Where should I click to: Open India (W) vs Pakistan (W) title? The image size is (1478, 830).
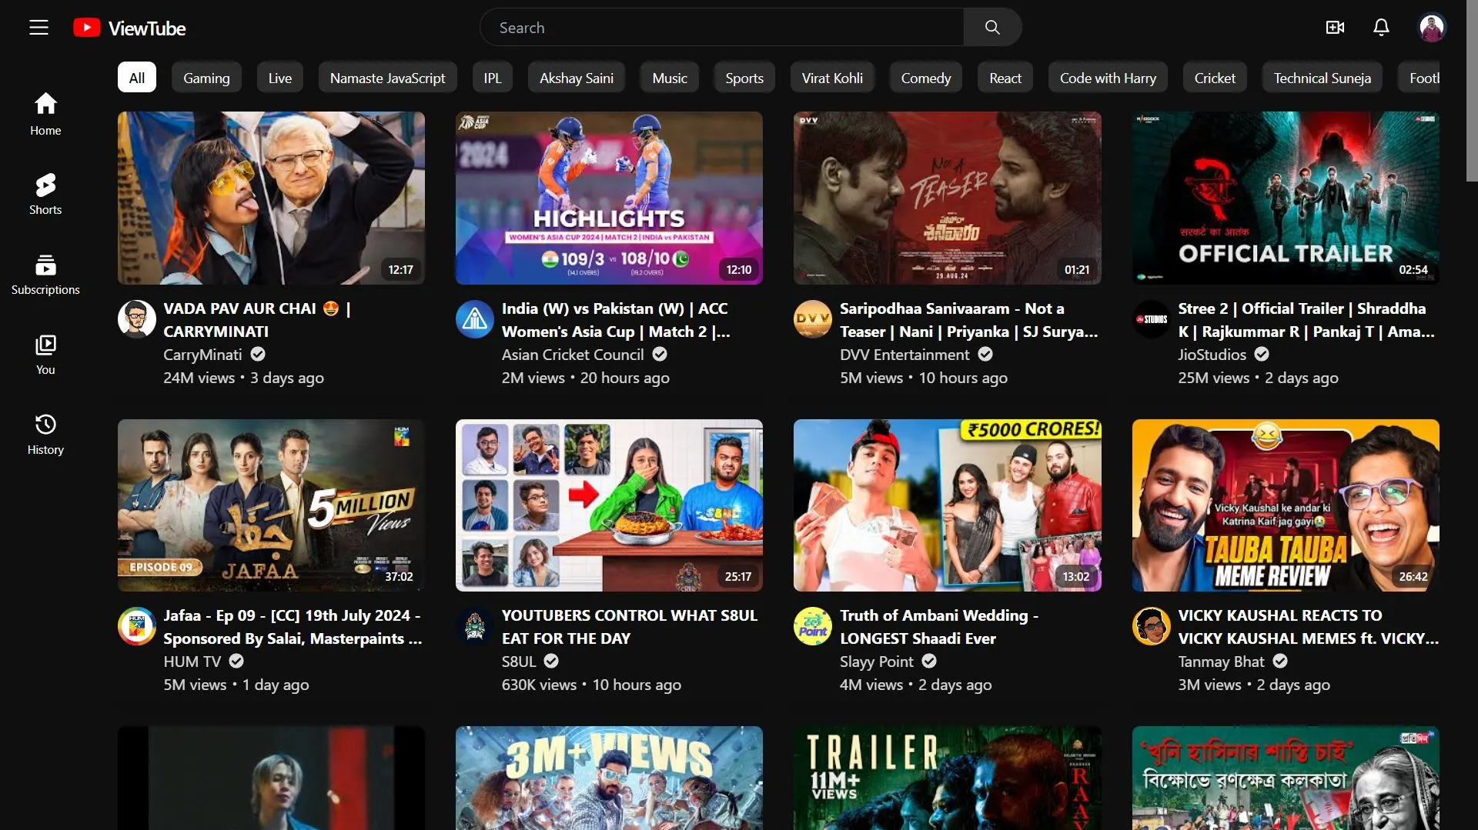tap(616, 320)
